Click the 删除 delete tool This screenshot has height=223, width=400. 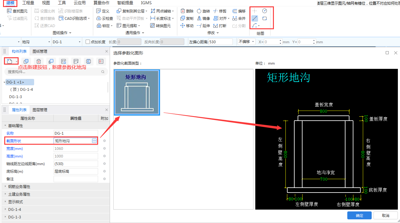coord(187,11)
